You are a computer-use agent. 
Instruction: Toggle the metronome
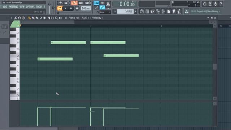pyautogui.click(x=60, y=3)
